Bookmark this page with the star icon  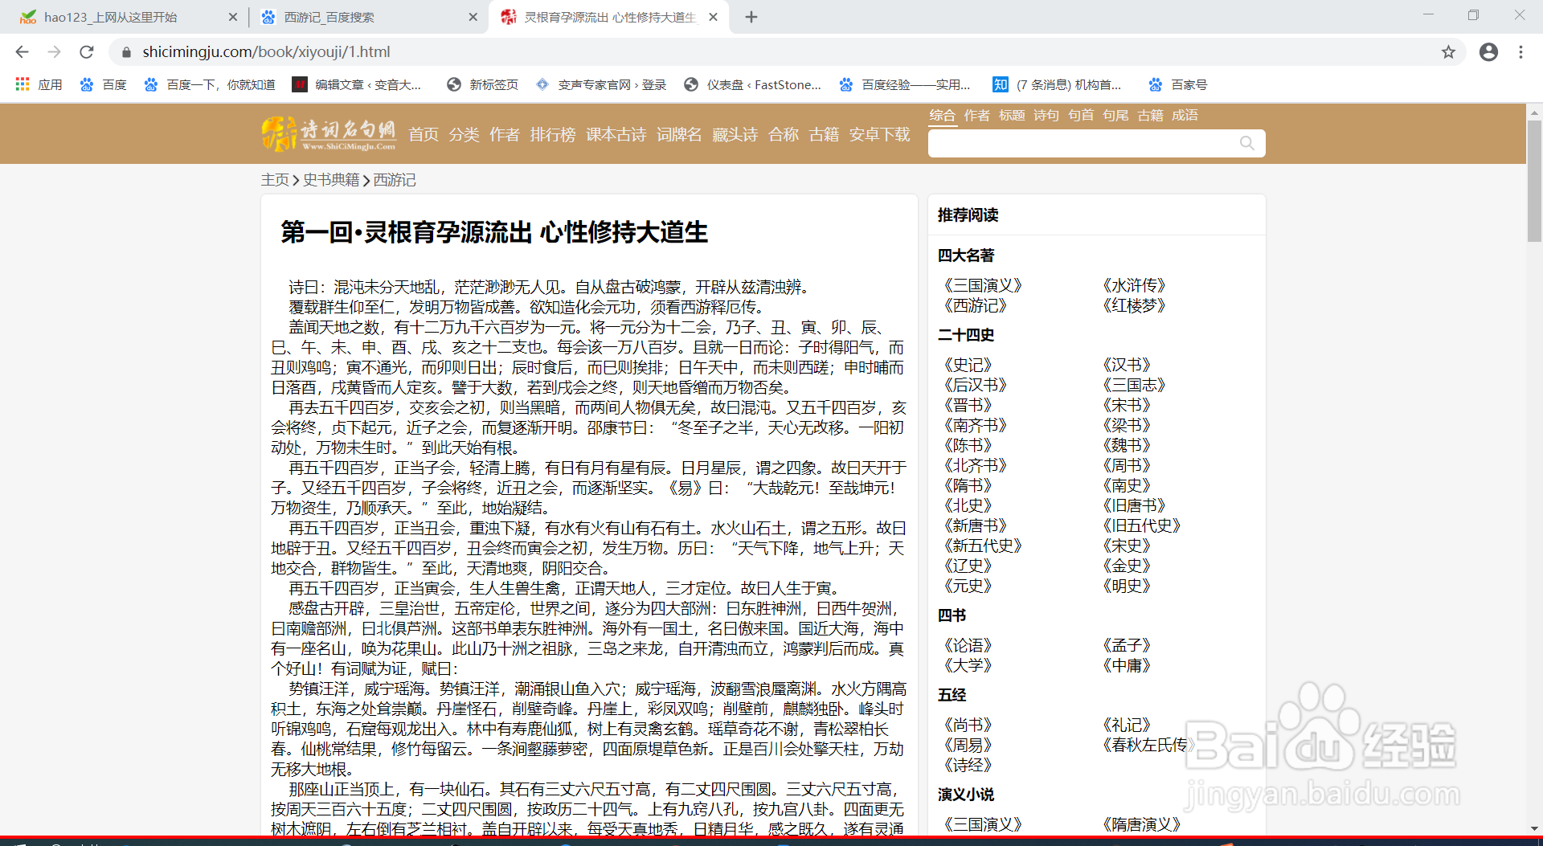coord(1448,52)
